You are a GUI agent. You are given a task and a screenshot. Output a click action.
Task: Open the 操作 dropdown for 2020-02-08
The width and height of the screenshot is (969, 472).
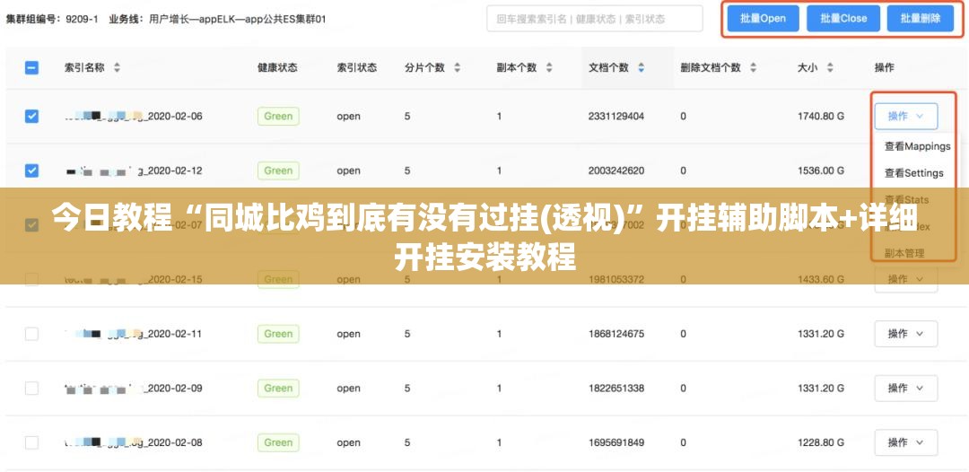pos(906,442)
